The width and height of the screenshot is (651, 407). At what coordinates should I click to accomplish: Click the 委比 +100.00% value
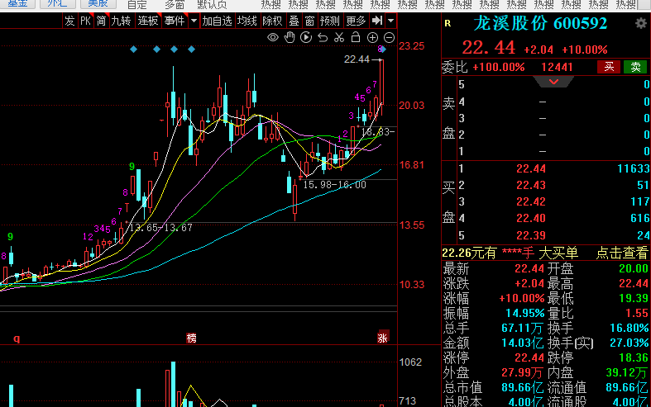point(498,67)
